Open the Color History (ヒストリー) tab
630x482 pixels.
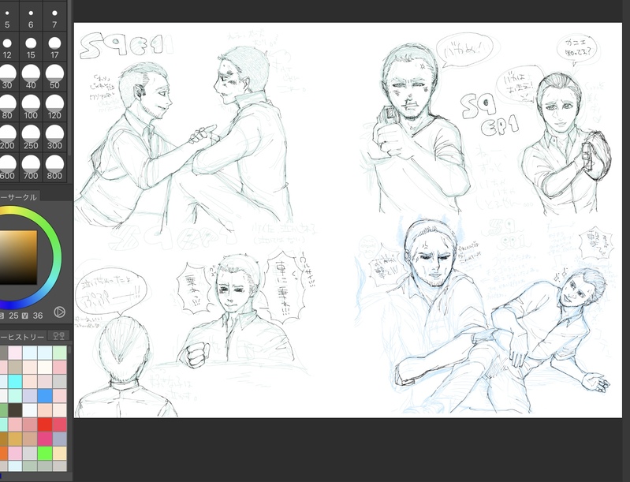pos(23,337)
